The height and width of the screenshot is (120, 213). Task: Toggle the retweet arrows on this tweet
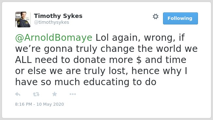tap(36, 94)
